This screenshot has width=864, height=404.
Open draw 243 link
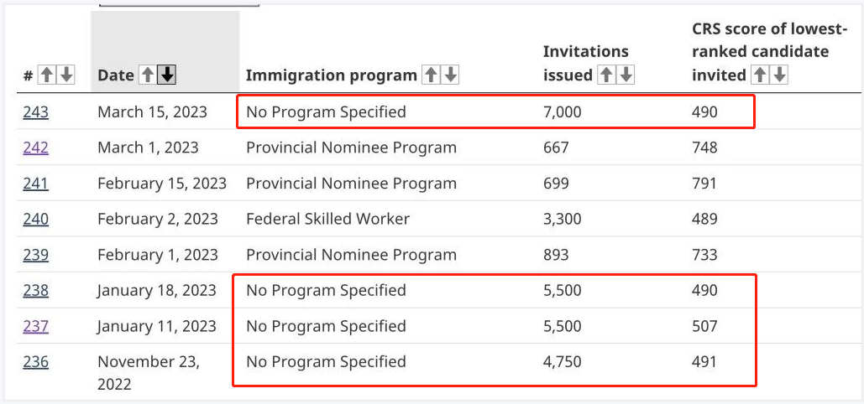[x=36, y=112]
